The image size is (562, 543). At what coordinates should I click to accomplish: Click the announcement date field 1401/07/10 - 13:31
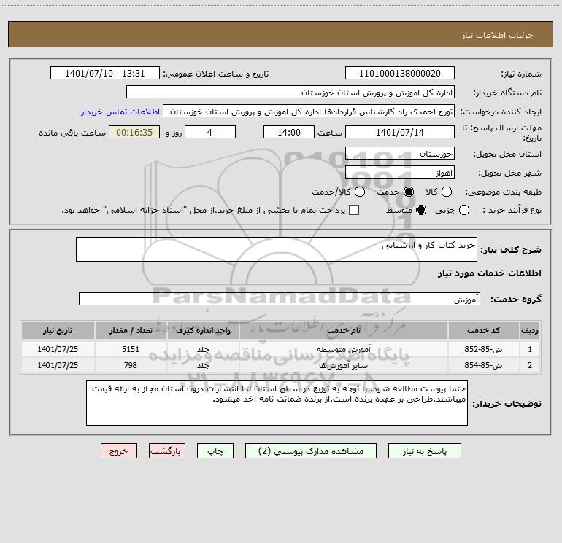coord(105,74)
